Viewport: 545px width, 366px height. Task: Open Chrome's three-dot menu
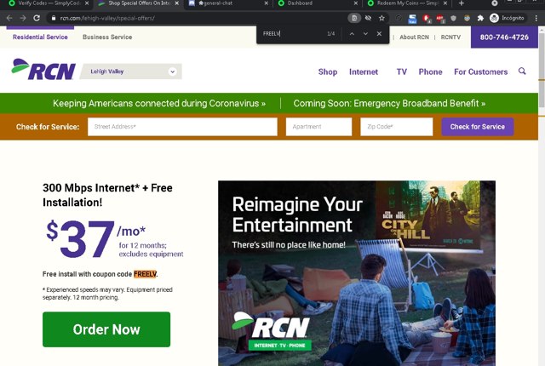(536, 18)
